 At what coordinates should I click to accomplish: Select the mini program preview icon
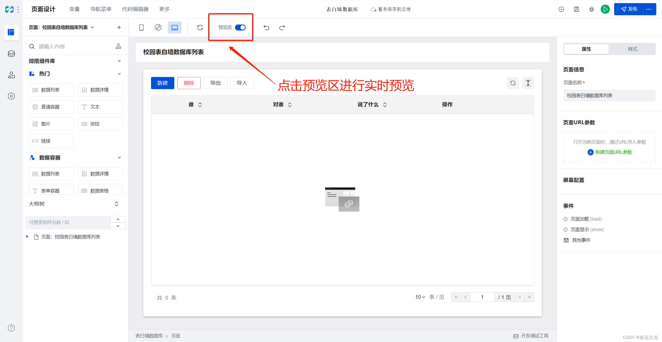(158, 27)
